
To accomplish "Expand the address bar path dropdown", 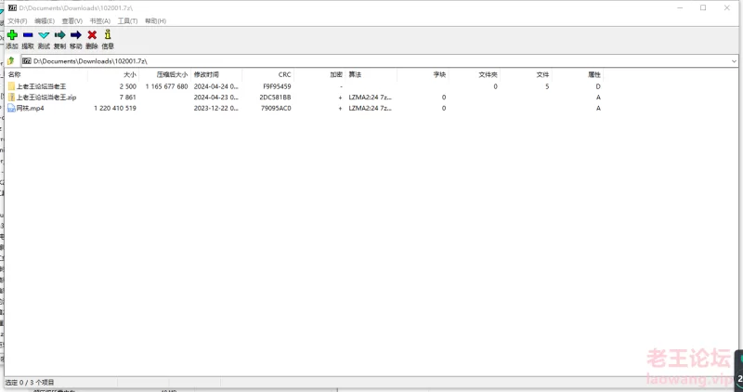I will pos(733,61).
